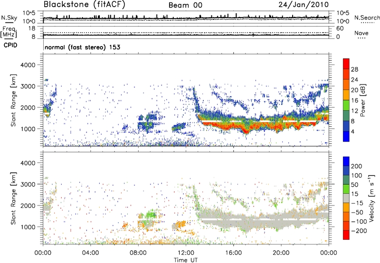Click the 'Beam 00' label
Image resolution: width=380 pixels, height=263 pixels.
185,5
